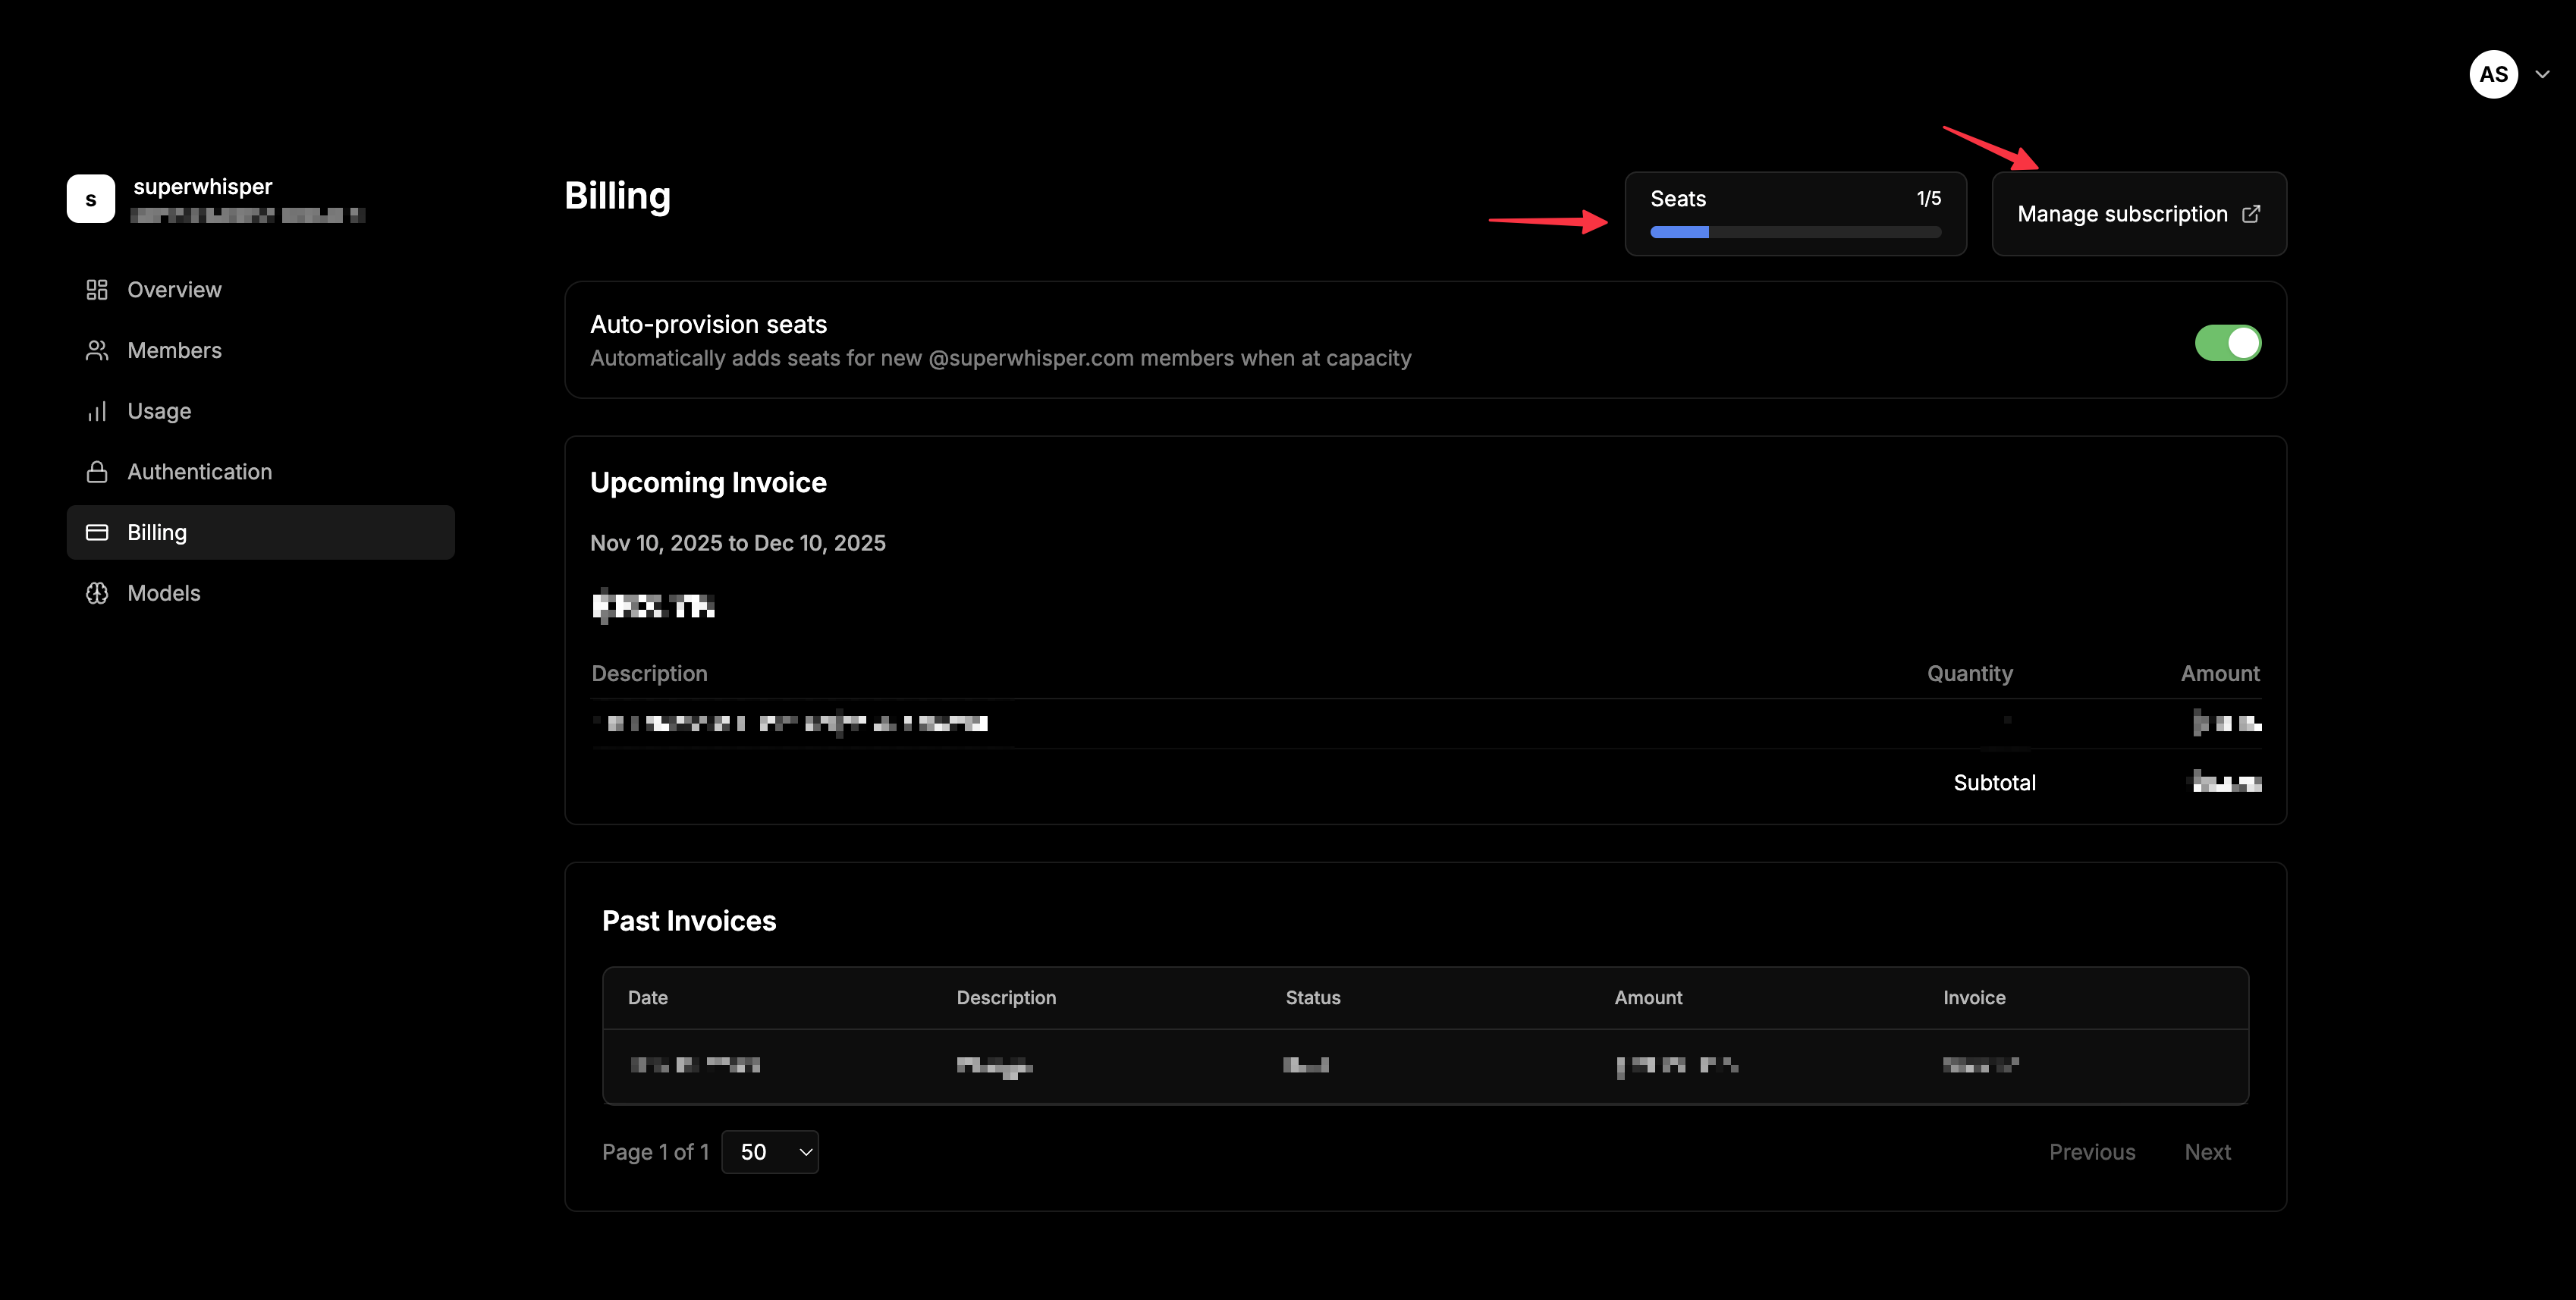Select the Overview grid icon in sidebar
This screenshot has width=2576, height=1300.
coord(97,290)
